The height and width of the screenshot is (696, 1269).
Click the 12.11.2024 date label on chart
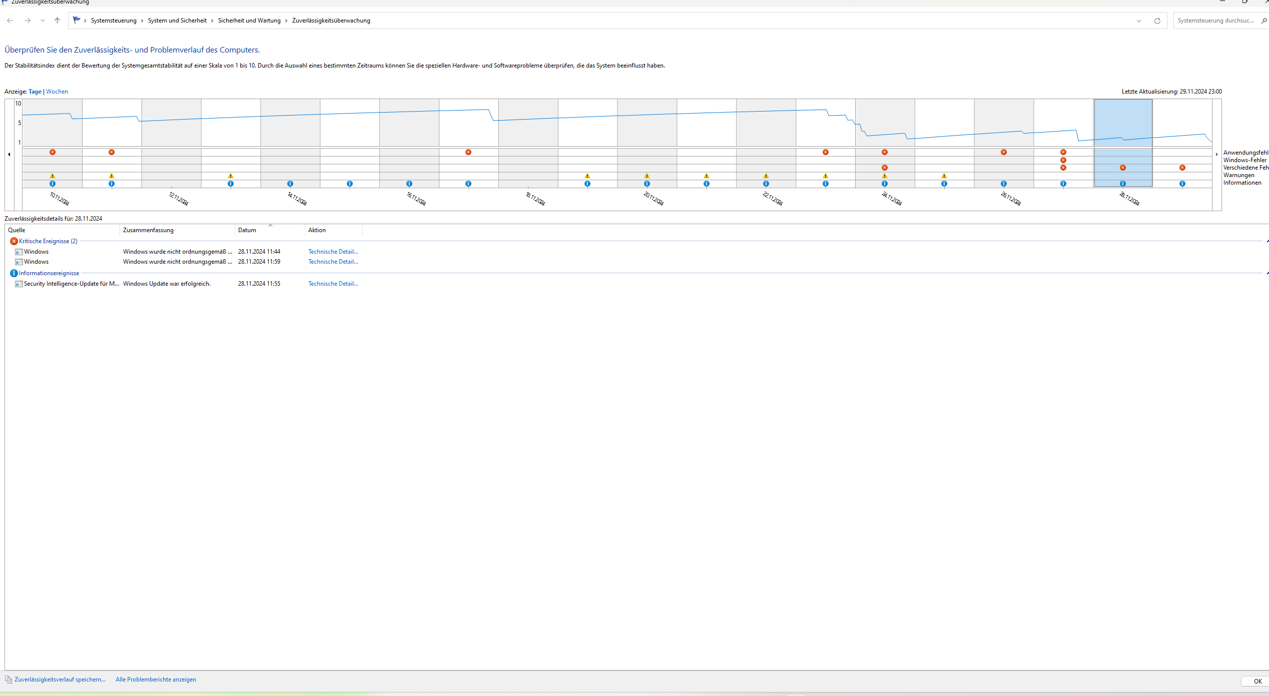coord(179,199)
